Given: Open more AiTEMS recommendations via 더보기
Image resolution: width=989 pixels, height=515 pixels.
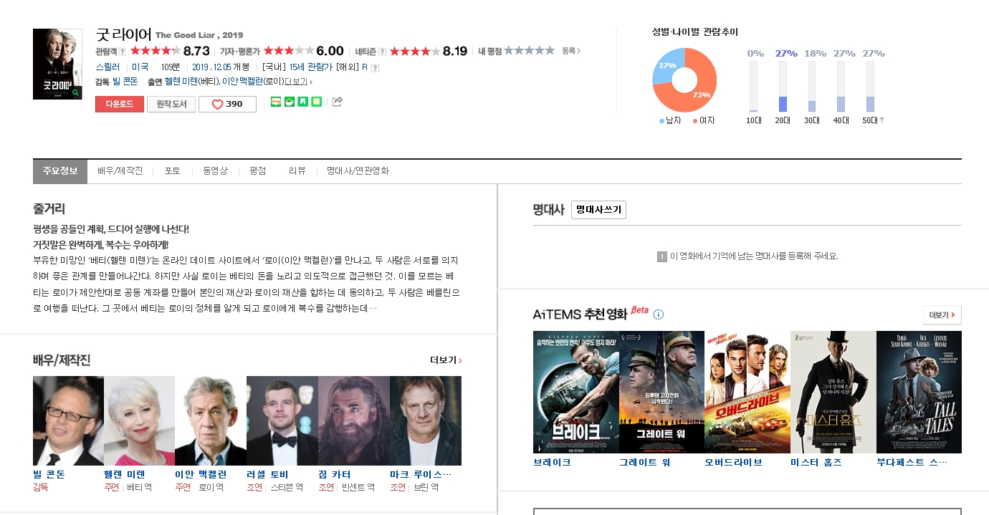Looking at the screenshot, I should (x=942, y=315).
